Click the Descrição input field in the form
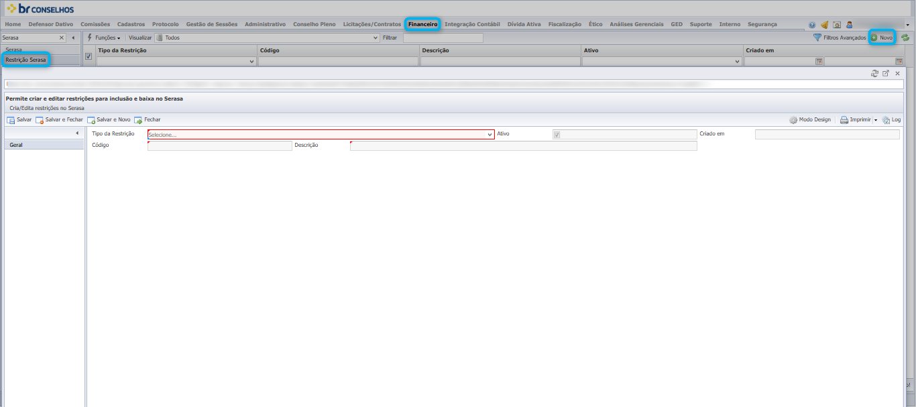 [524, 146]
